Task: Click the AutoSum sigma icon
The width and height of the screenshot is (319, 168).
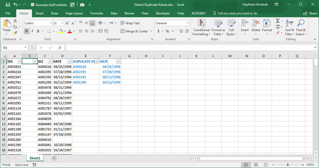Action: coord(277,21)
